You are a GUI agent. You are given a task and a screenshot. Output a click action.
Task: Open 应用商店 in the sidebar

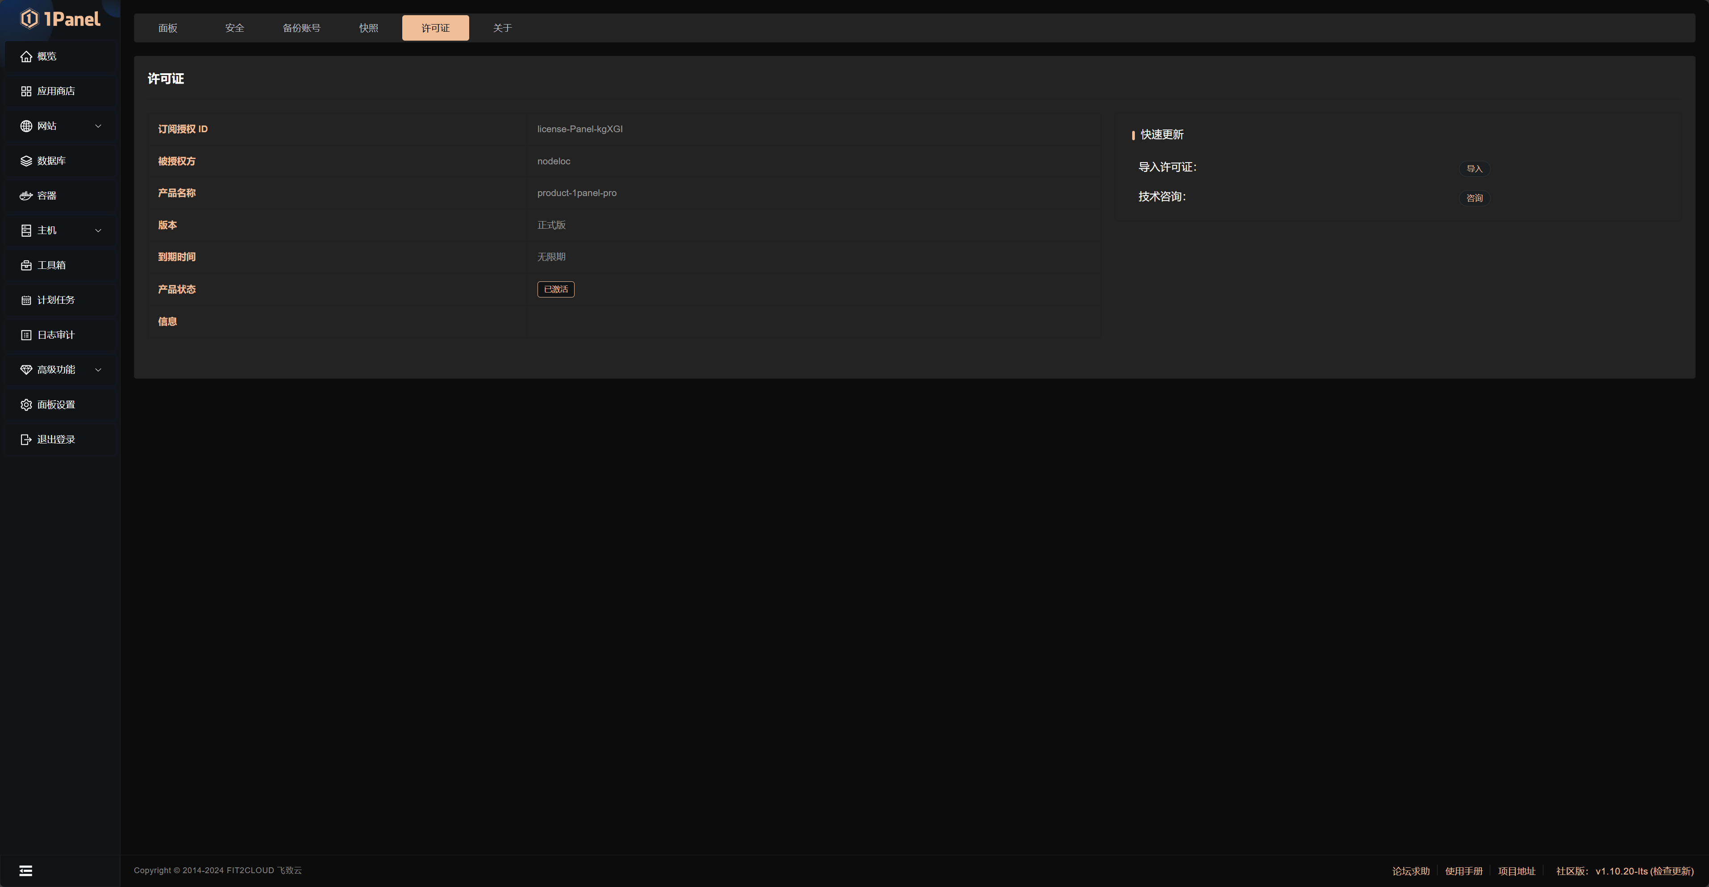pos(60,91)
